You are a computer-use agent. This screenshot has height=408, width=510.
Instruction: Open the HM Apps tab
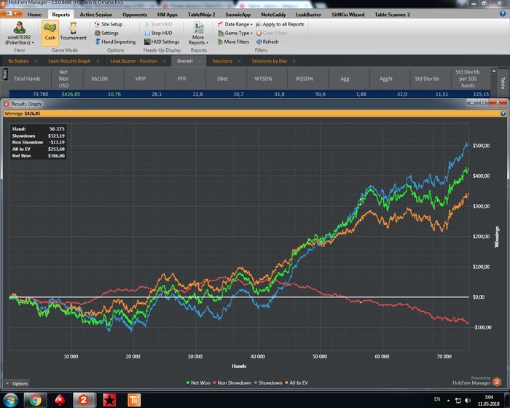click(x=167, y=15)
